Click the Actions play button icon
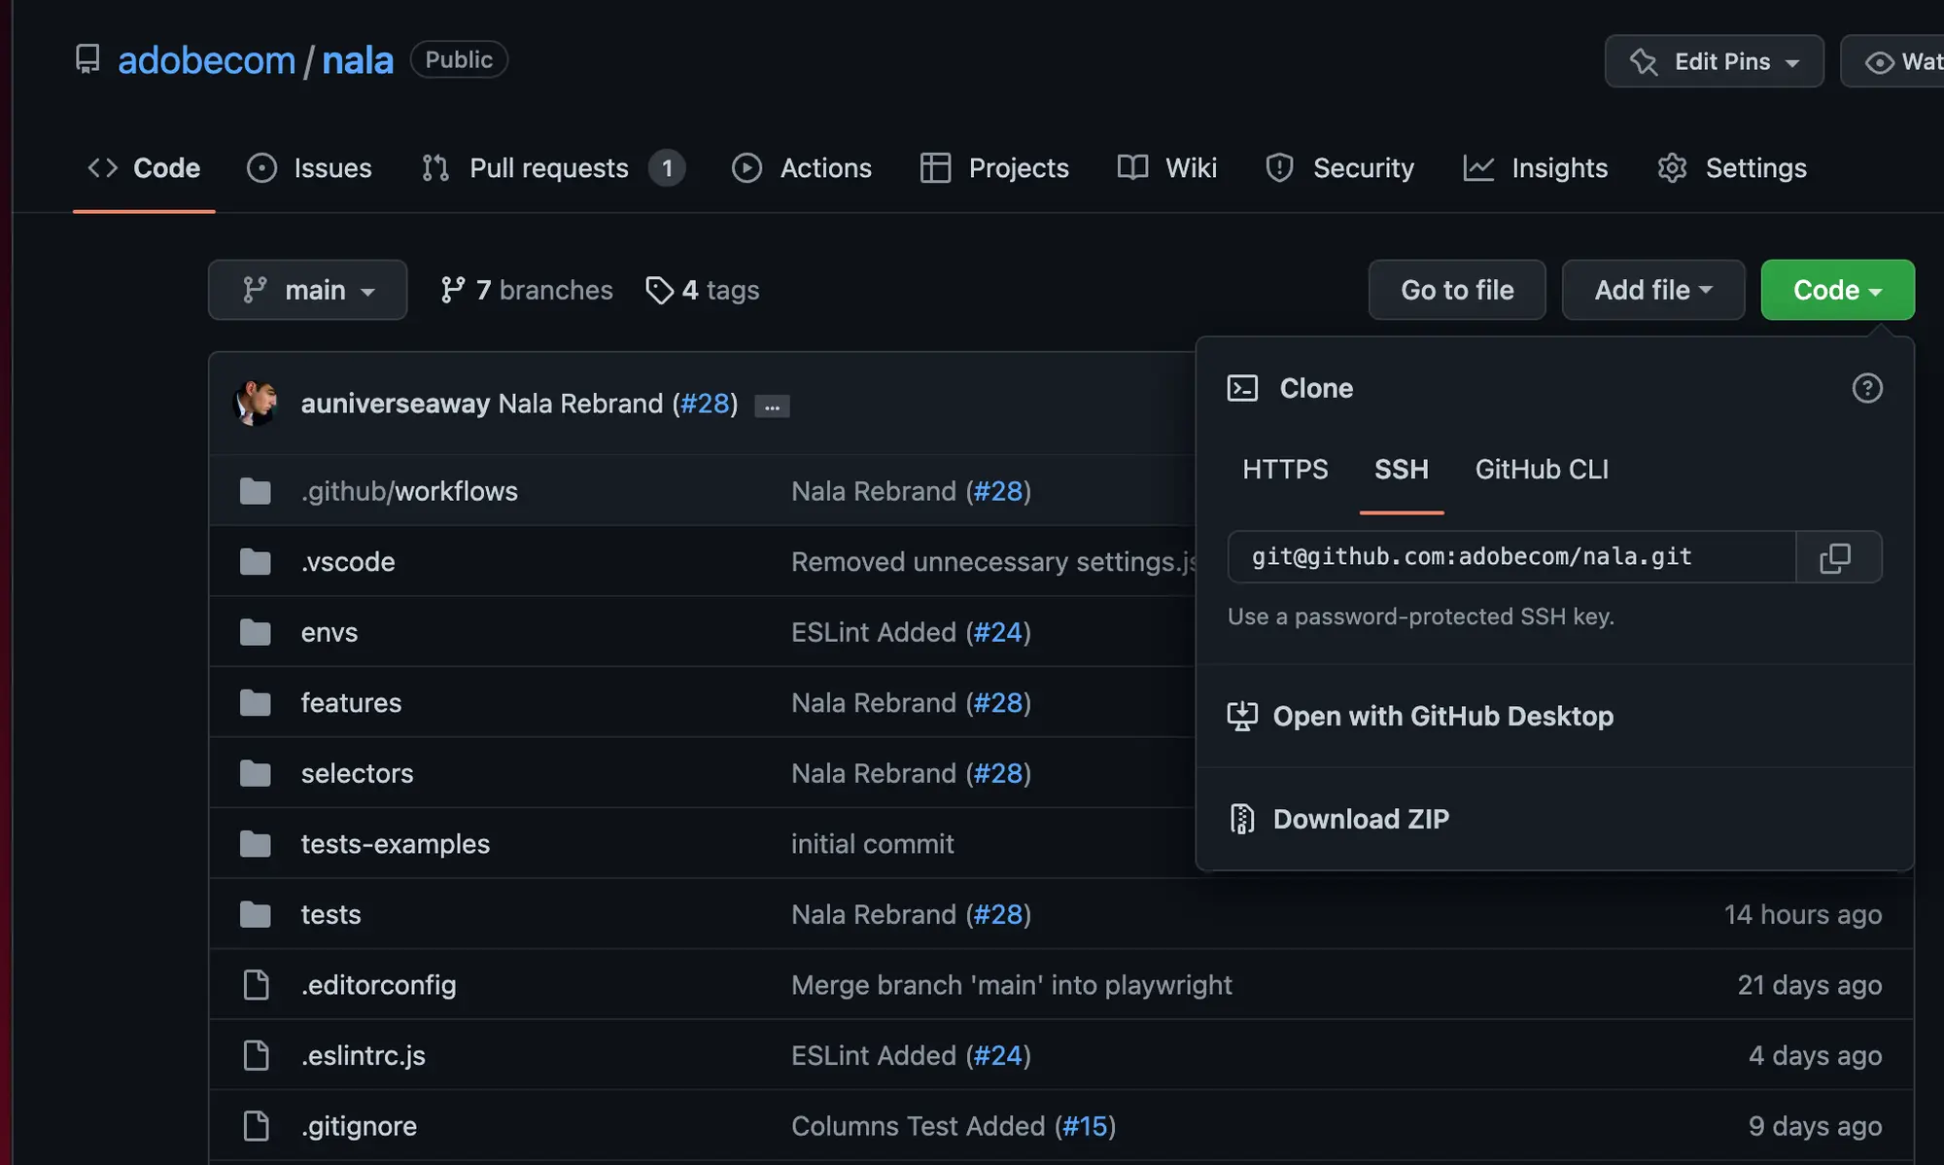Viewport: 1944px width, 1165px height. (x=746, y=168)
